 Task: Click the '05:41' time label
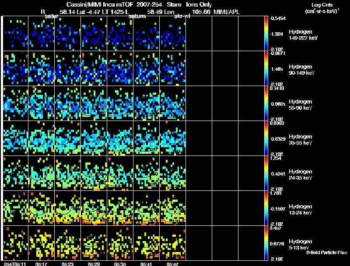146,264
